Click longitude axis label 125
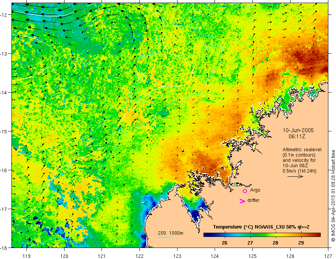The width and height of the screenshot is (336, 259). point(253,256)
